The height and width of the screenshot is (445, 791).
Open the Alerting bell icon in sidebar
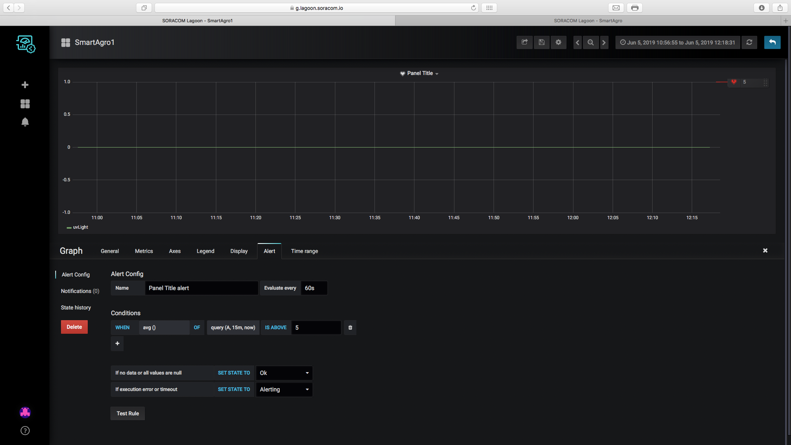25,122
